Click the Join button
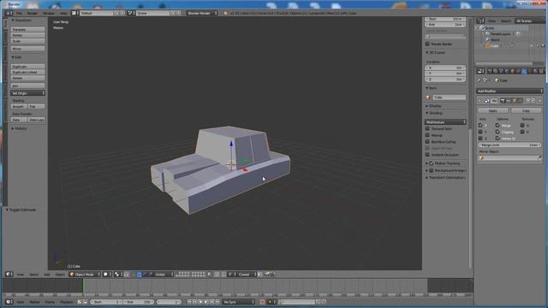Screen dimensions: 548x308 point(27,86)
